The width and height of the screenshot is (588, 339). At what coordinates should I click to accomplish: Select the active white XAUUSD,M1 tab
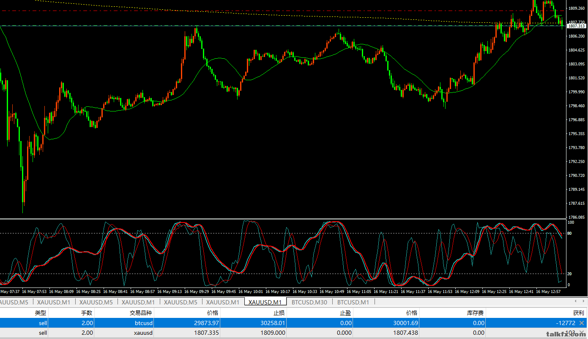(265, 302)
